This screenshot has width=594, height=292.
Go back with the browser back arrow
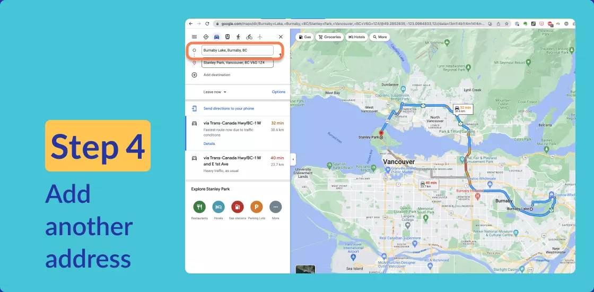click(190, 23)
